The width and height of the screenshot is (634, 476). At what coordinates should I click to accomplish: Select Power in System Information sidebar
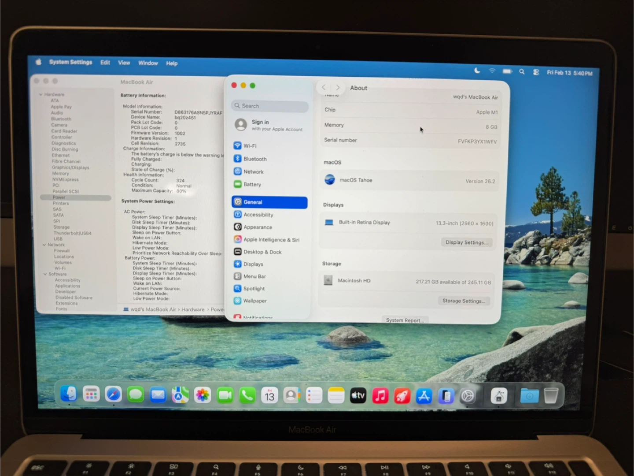[75, 197]
